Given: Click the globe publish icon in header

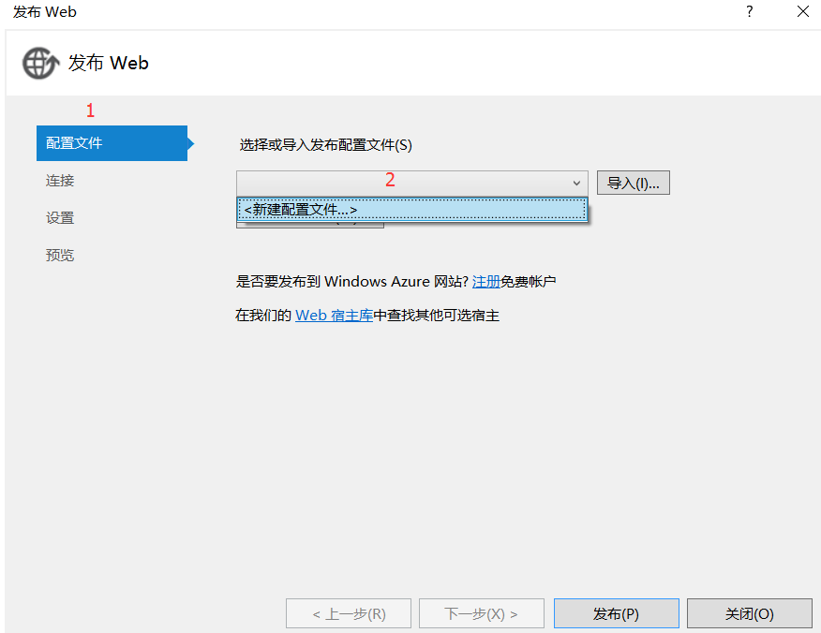Looking at the screenshot, I should coord(38,63).
